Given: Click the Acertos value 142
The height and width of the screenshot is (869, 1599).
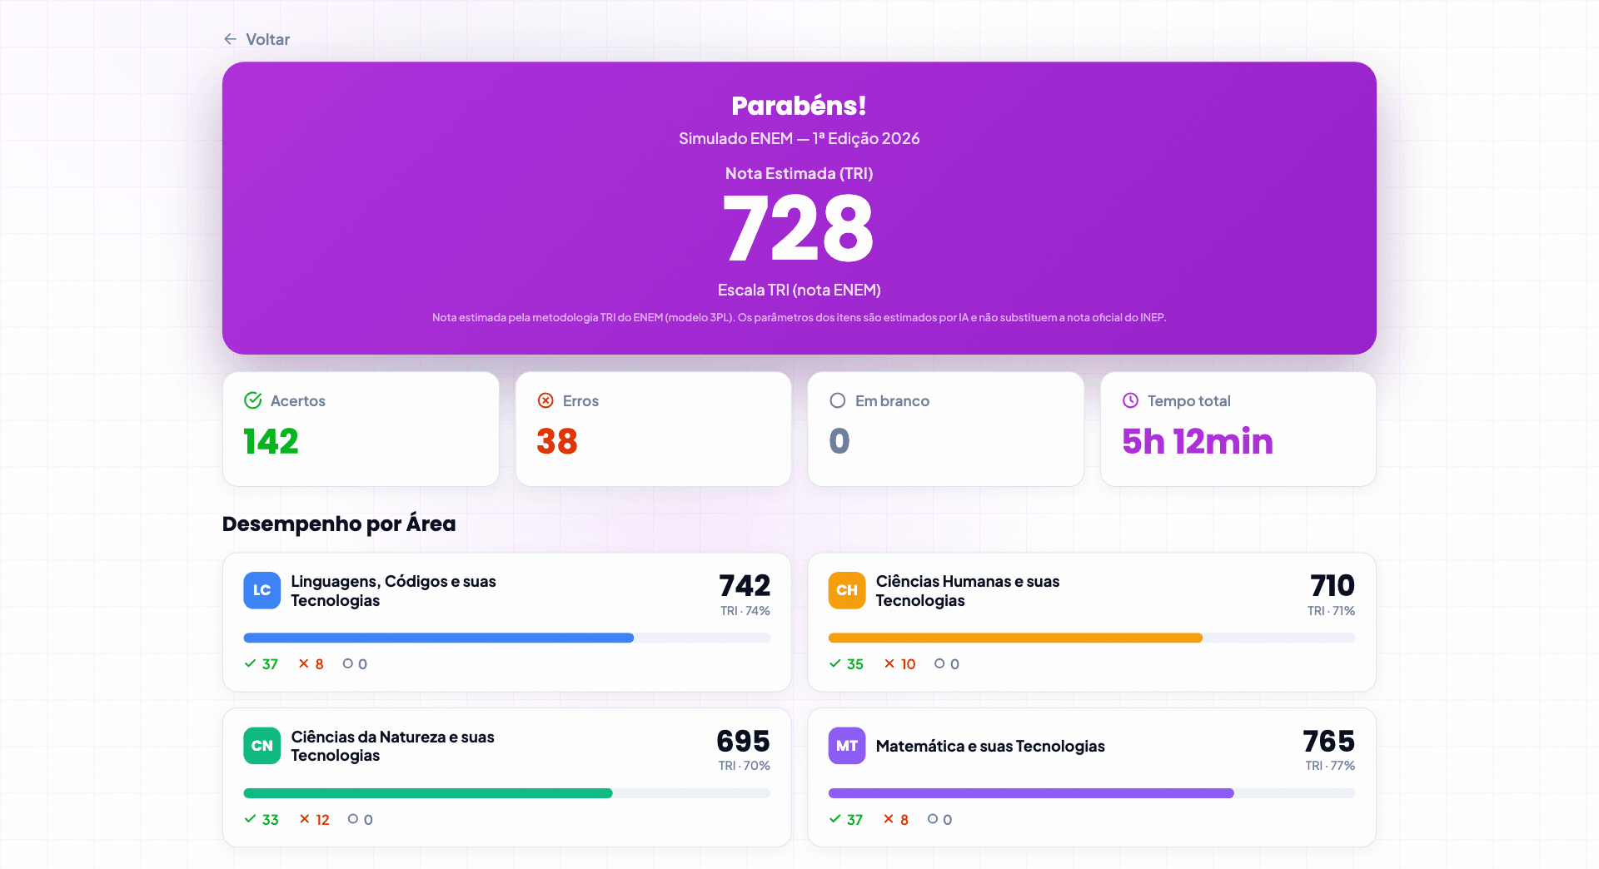Looking at the screenshot, I should 271,441.
